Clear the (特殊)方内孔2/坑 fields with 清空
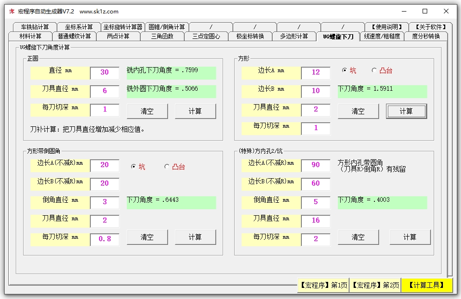Image resolution: width=461 pixels, height=299 pixels. 358,237
